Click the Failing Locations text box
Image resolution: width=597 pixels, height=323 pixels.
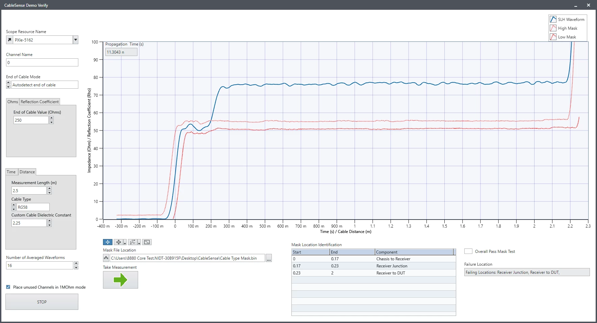click(527, 272)
